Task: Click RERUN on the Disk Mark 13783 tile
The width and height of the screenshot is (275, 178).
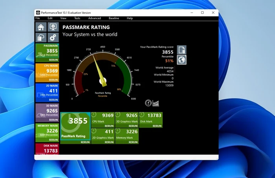Action: (157, 126)
